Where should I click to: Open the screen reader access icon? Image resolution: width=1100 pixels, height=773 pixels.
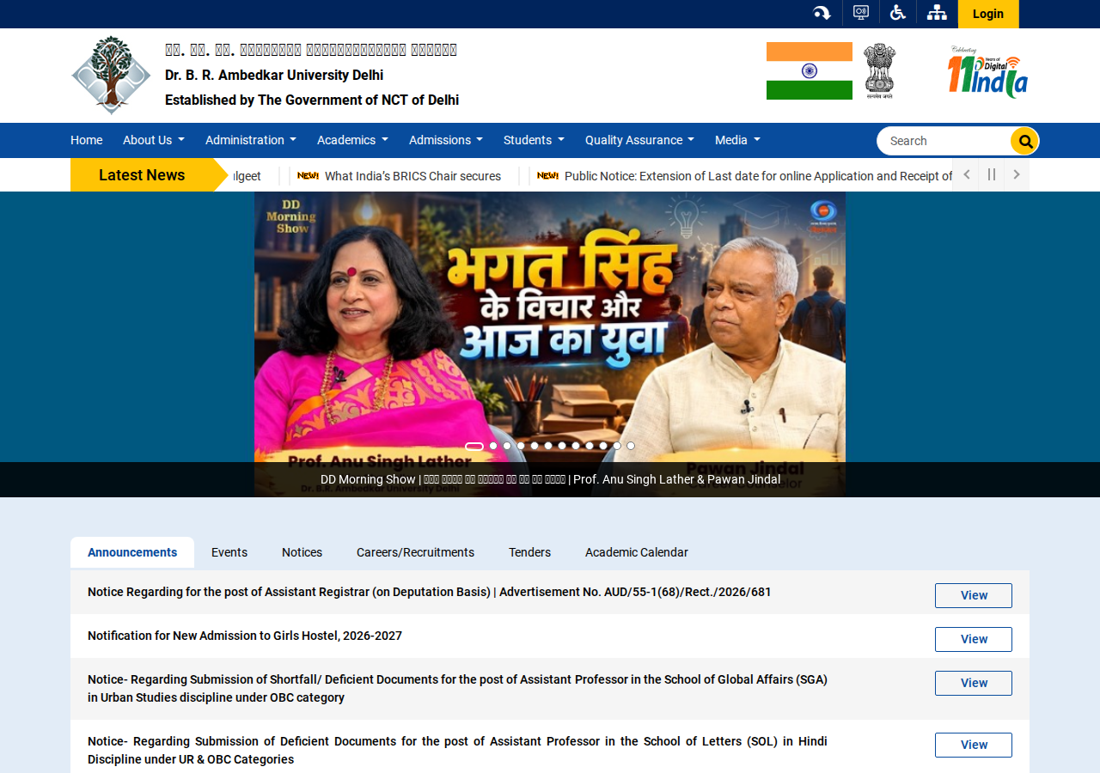860,13
